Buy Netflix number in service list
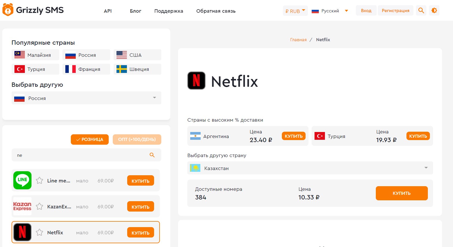Viewport: 453px width, 247px height. coord(140,233)
